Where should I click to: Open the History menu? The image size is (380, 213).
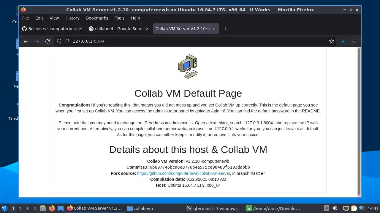click(72, 18)
